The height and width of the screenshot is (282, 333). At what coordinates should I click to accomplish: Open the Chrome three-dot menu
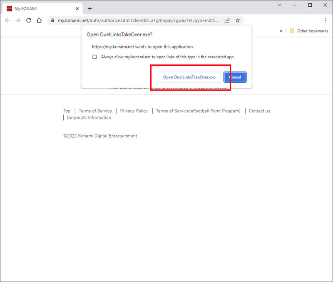click(326, 20)
